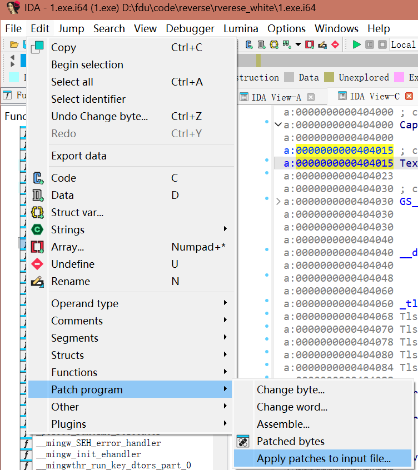Close the IDA View-C tab
Image resolution: width=418 pixels, height=470 pixels.
pos(409,97)
